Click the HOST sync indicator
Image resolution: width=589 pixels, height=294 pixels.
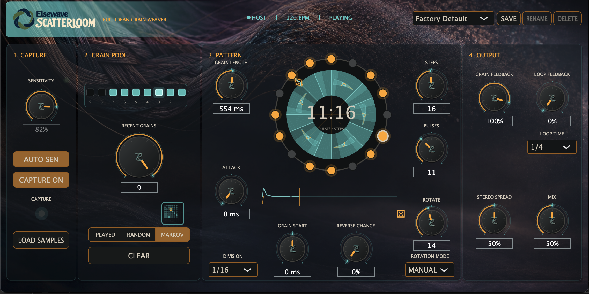256,18
